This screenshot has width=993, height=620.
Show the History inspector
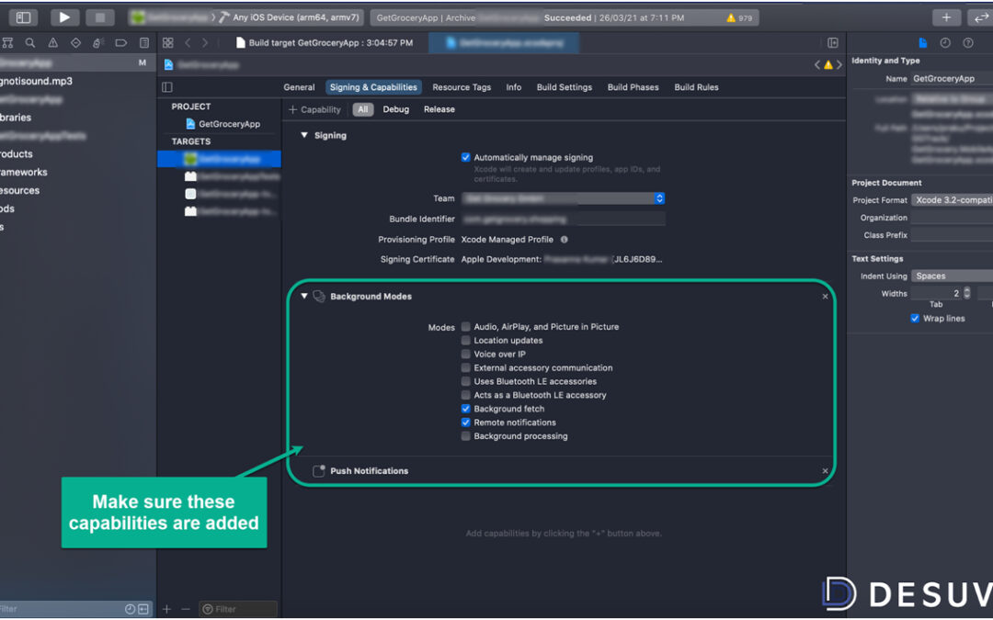[x=945, y=43]
